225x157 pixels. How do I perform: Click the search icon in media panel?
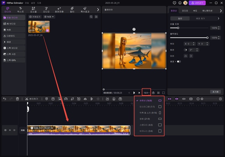click(91, 17)
